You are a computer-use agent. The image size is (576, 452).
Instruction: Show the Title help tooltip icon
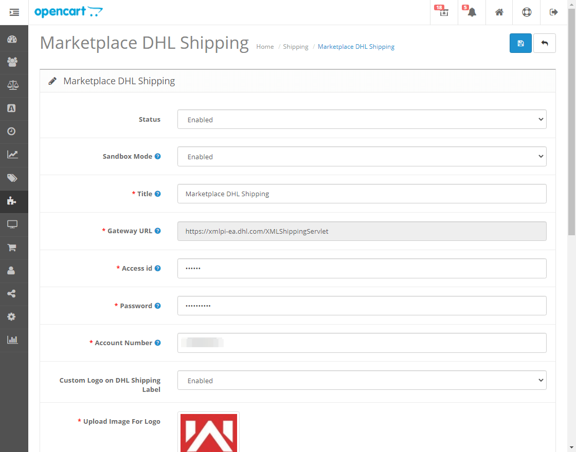(157, 194)
